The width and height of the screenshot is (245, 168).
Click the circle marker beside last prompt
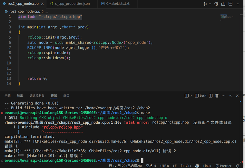pos(2,161)
